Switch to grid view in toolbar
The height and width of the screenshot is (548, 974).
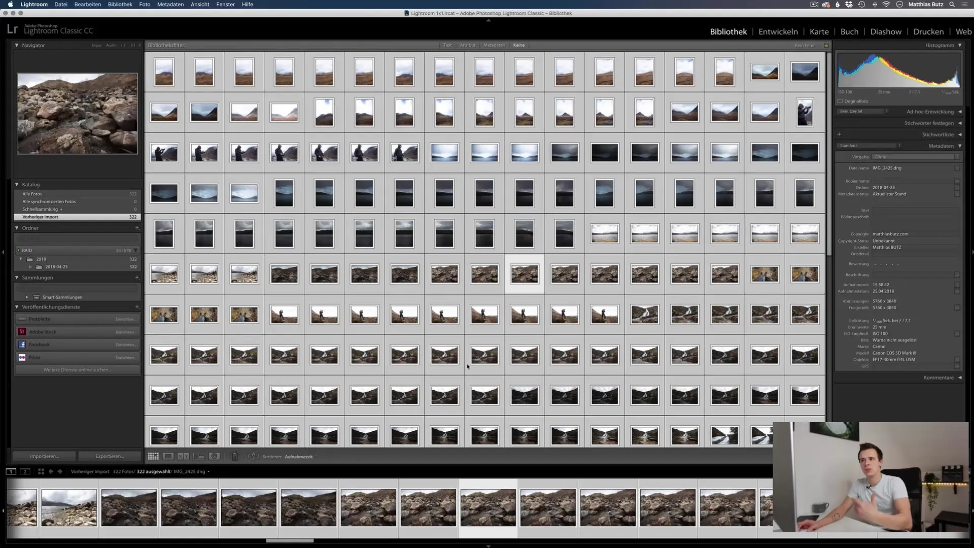tap(153, 456)
